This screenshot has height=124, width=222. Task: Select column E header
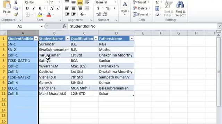point(143,33)
